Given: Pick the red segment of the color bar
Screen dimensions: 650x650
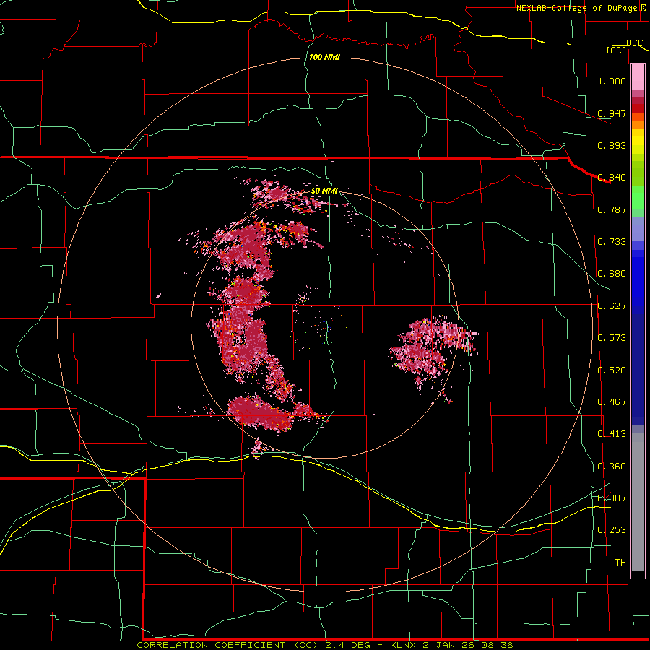Looking at the screenshot, I should pos(638,108).
